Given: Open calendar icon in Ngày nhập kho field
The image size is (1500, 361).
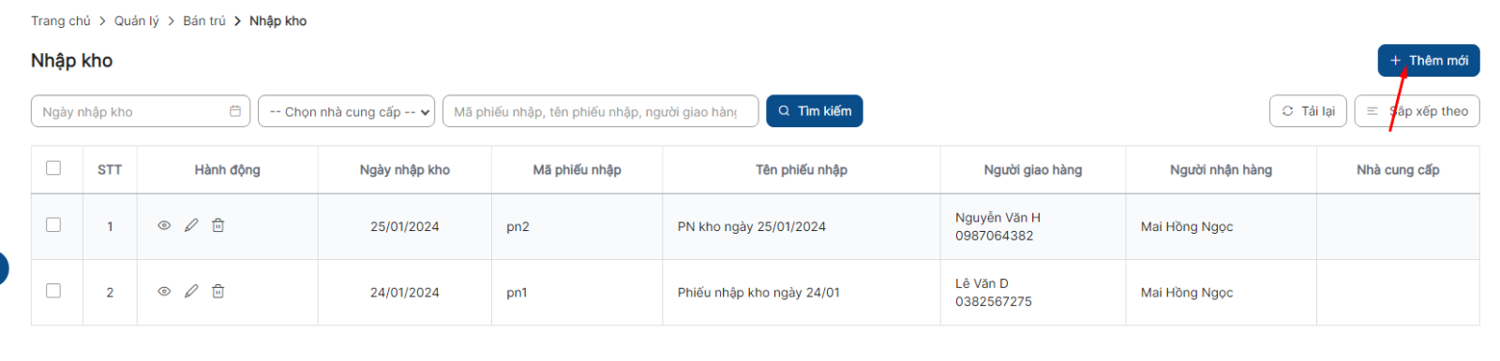Looking at the screenshot, I should click(x=235, y=111).
